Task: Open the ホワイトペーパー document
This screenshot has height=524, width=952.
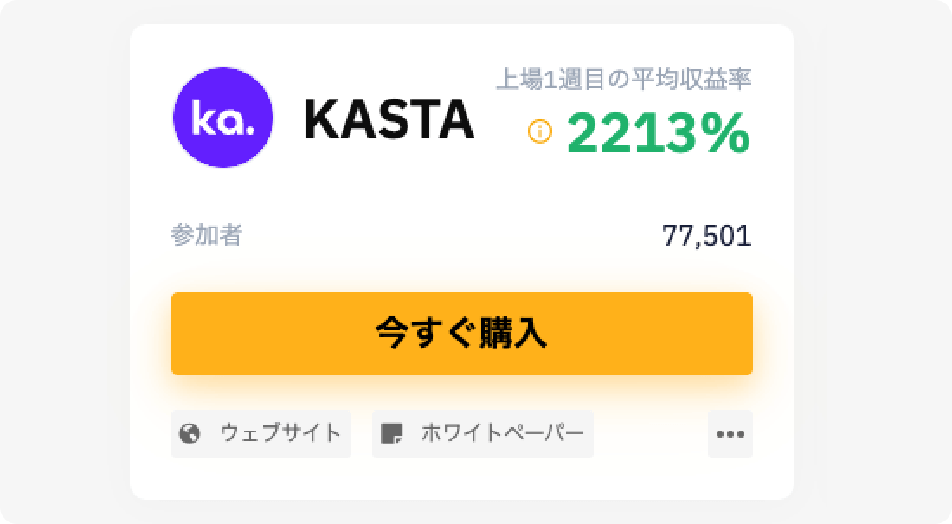Action: coord(483,433)
